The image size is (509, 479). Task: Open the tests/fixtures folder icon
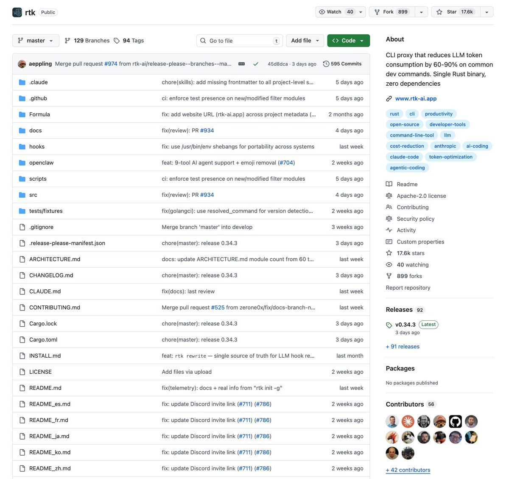pos(22,211)
